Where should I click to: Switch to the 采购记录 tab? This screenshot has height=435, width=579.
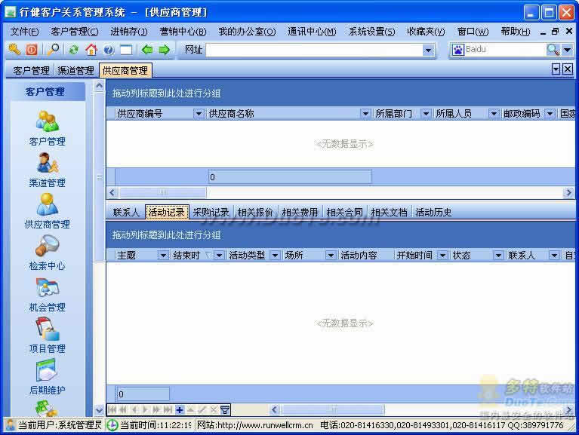click(x=211, y=213)
